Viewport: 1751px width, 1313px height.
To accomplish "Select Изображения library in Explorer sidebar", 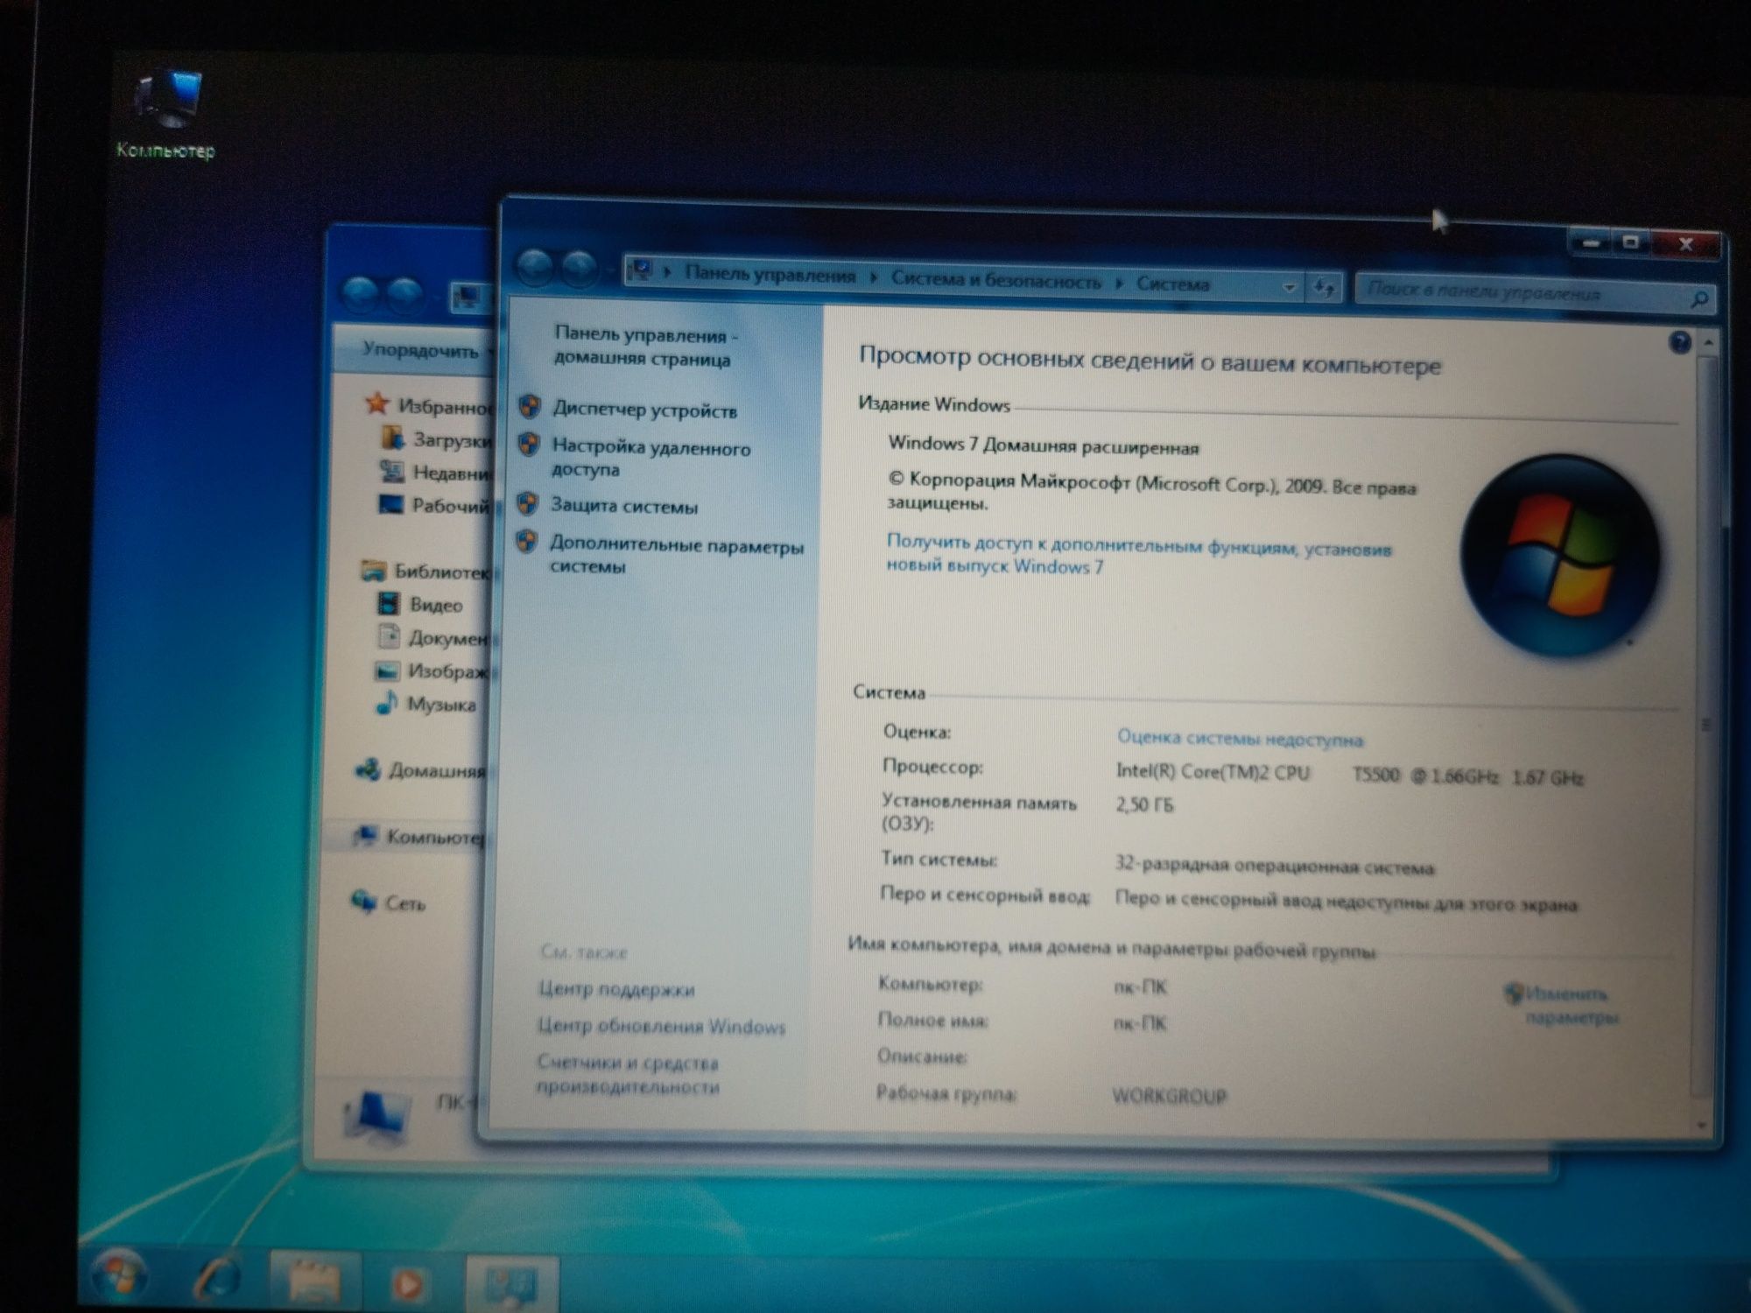I will coord(447,671).
